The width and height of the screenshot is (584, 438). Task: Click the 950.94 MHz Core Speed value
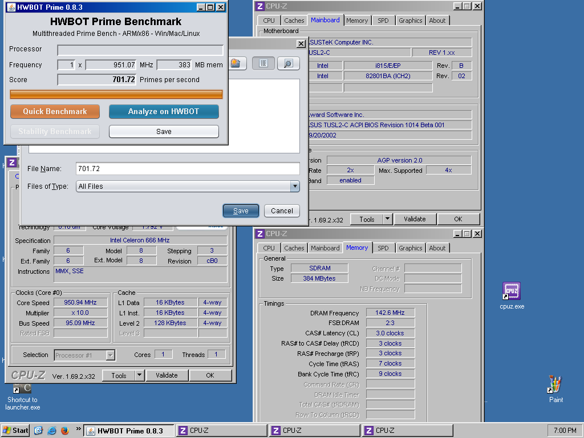(80, 302)
